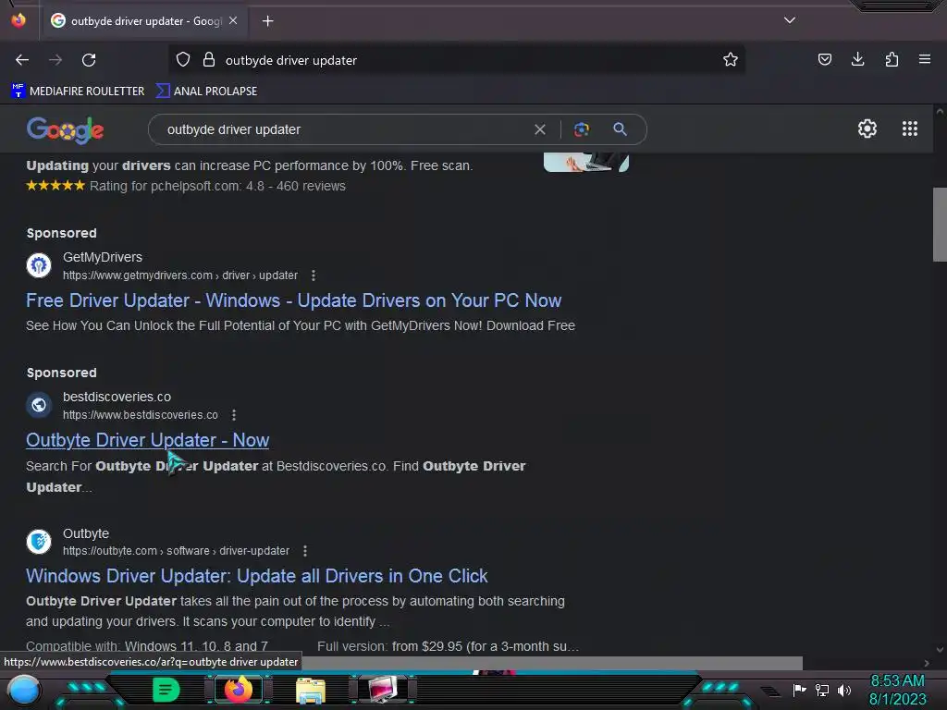Open a new tab with the plus button
The width and height of the screenshot is (947, 710).
(267, 21)
